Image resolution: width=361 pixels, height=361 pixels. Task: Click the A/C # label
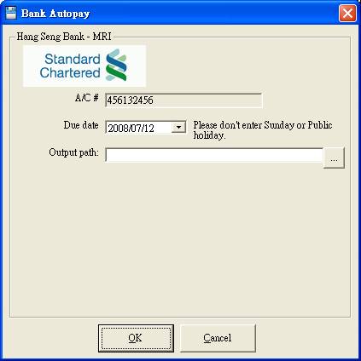click(87, 98)
